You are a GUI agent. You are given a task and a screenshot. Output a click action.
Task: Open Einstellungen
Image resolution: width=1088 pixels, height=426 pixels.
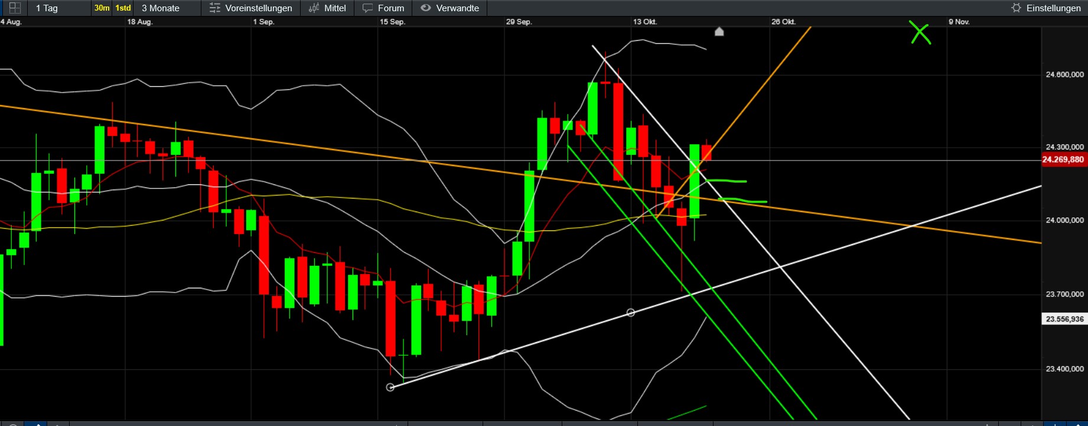tap(1053, 8)
